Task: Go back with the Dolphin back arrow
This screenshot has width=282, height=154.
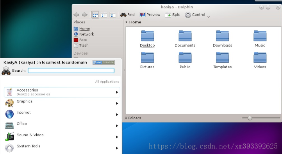Action: click(76, 15)
